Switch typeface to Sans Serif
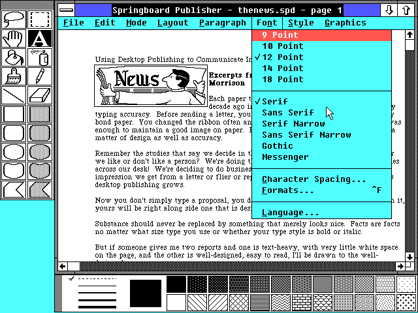The height and width of the screenshot is (313, 418). point(322,113)
